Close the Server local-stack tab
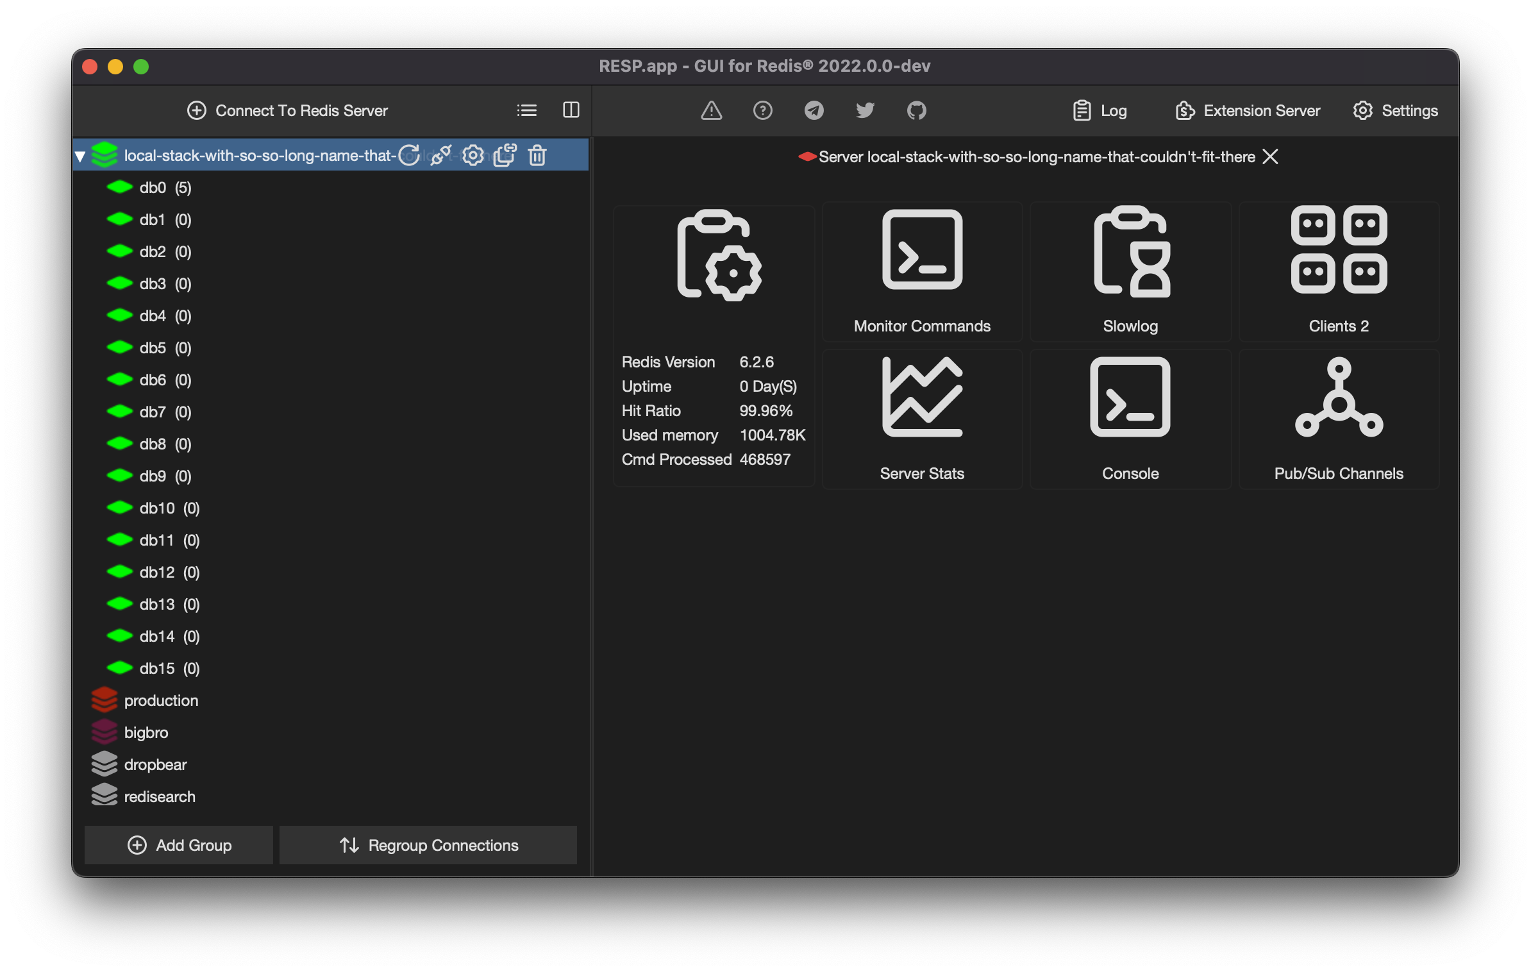The height and width of the screenshot is (972, 1531). pos(1270,156)
